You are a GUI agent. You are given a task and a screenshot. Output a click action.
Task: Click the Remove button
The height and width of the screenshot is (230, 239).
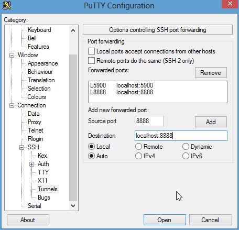click(x=211, y=73)
